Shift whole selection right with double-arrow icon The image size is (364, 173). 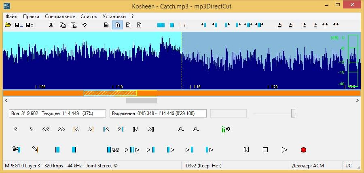259,25
